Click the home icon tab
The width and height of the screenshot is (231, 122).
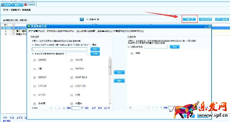point(6,5)
